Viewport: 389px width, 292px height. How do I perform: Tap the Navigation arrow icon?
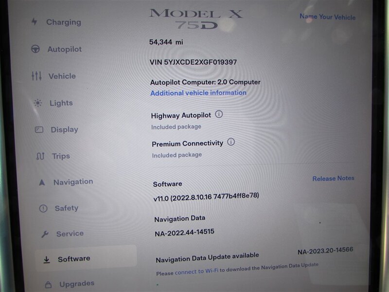(42, 182)
